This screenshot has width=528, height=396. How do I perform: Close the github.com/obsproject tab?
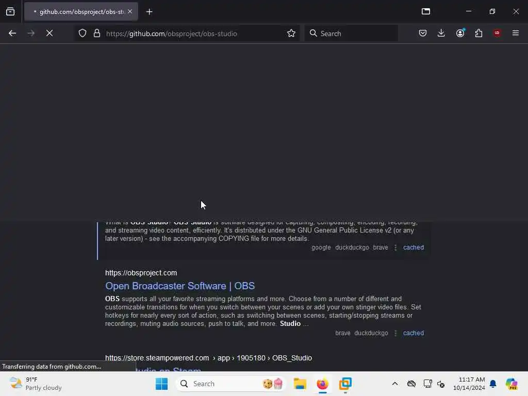point(130,11)
